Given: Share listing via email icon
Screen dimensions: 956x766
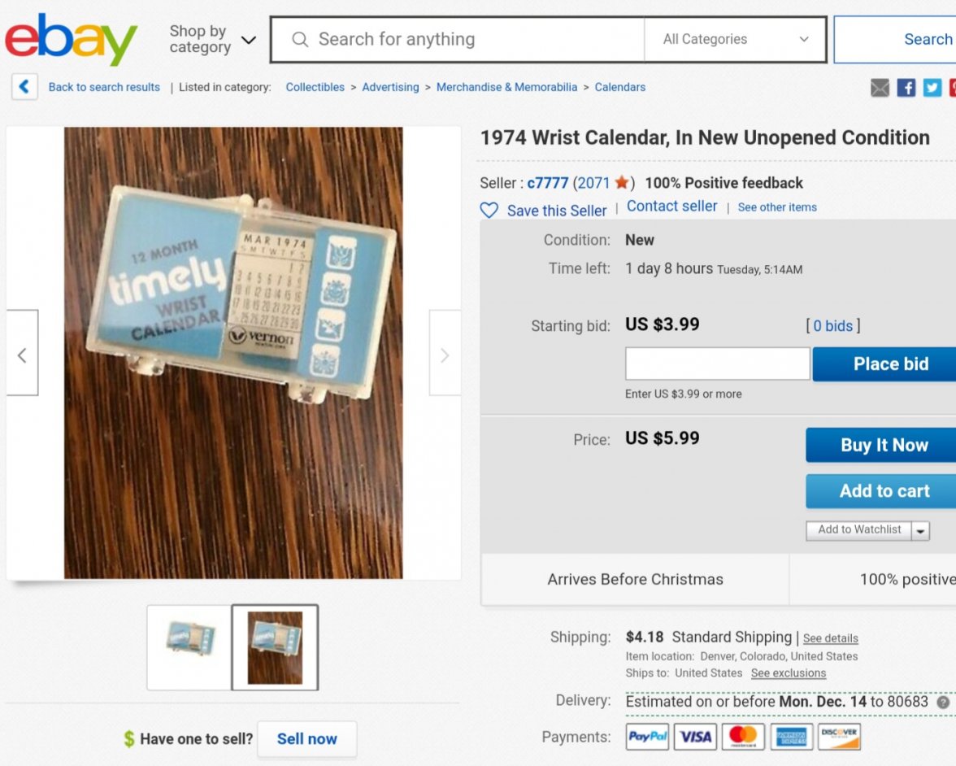Looking at the screenshot, I should coord(880,88).
